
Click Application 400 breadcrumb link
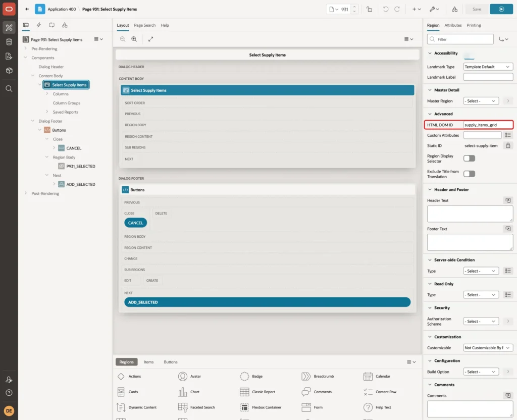pyautogui.click(x=62, y=9)
